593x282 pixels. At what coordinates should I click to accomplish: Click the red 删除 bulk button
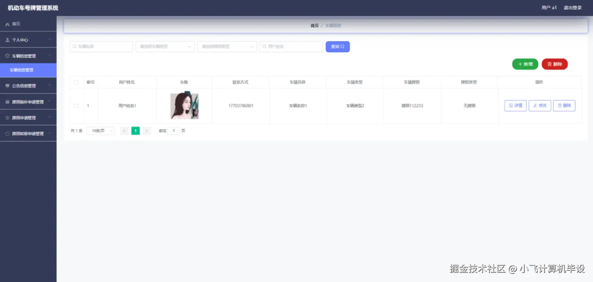coord(555,64)
